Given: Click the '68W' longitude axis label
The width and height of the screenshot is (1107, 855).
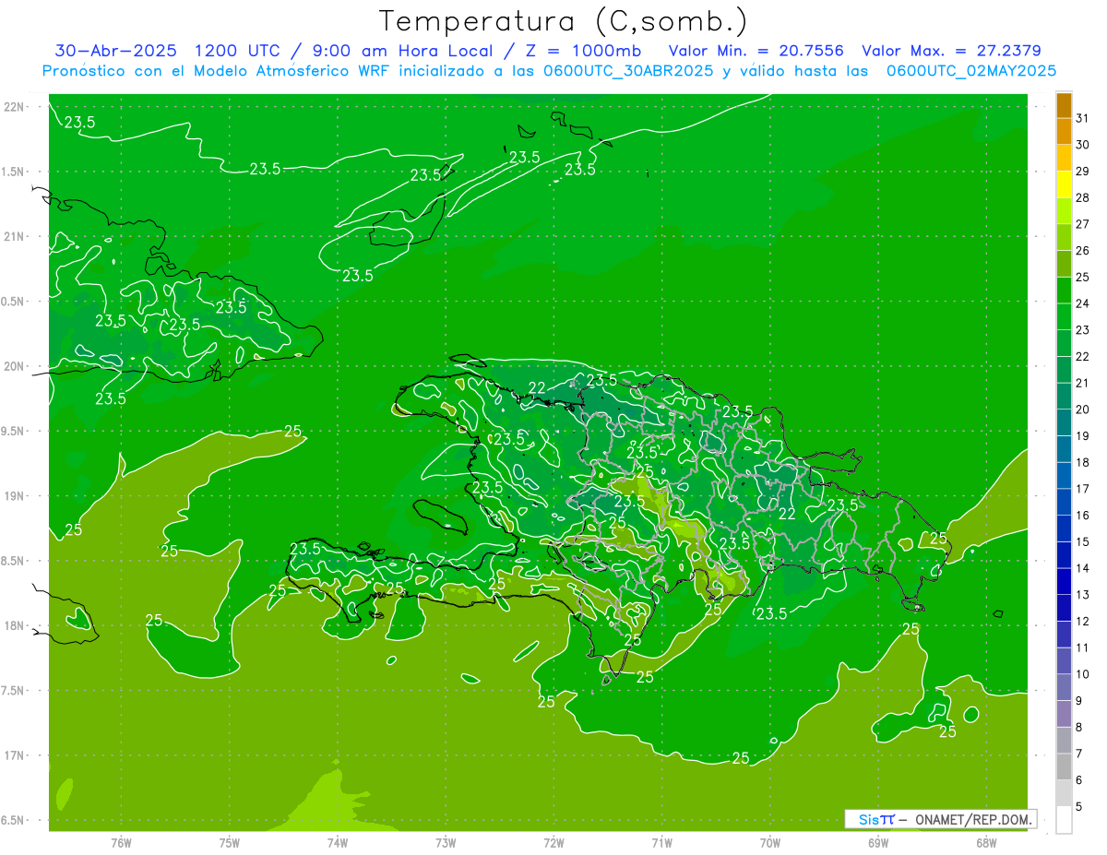Looking at the screenshot, I should click(986, 843).
